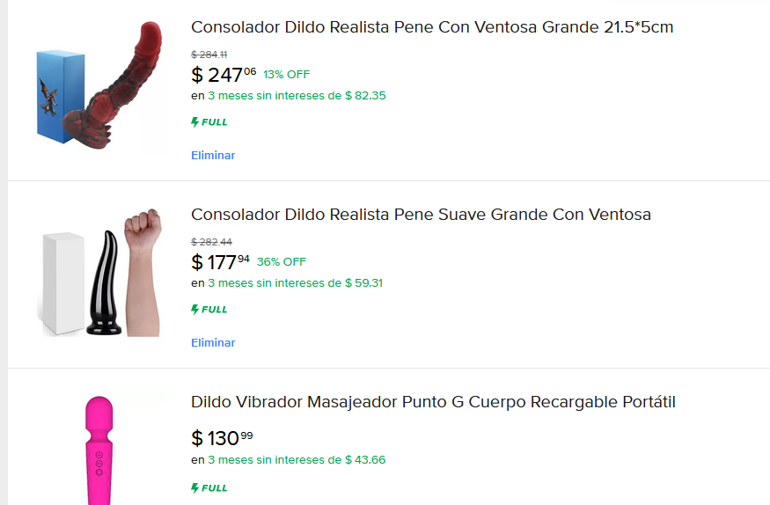770x505 pixels.
Task: Click the crossed-out original price $284.11
Action: (209, 55)
